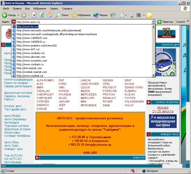The height and width of the screenshot is (174, 191).
Task: Click the московская международная выставка banner
Action: (x=163, y=121)
